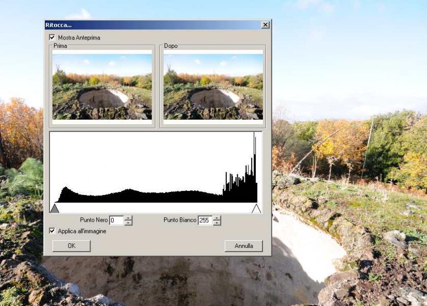Focus the Punto Bianco value field
The height and width of the screenshot is (306, 427).
(x=205, y=220)
